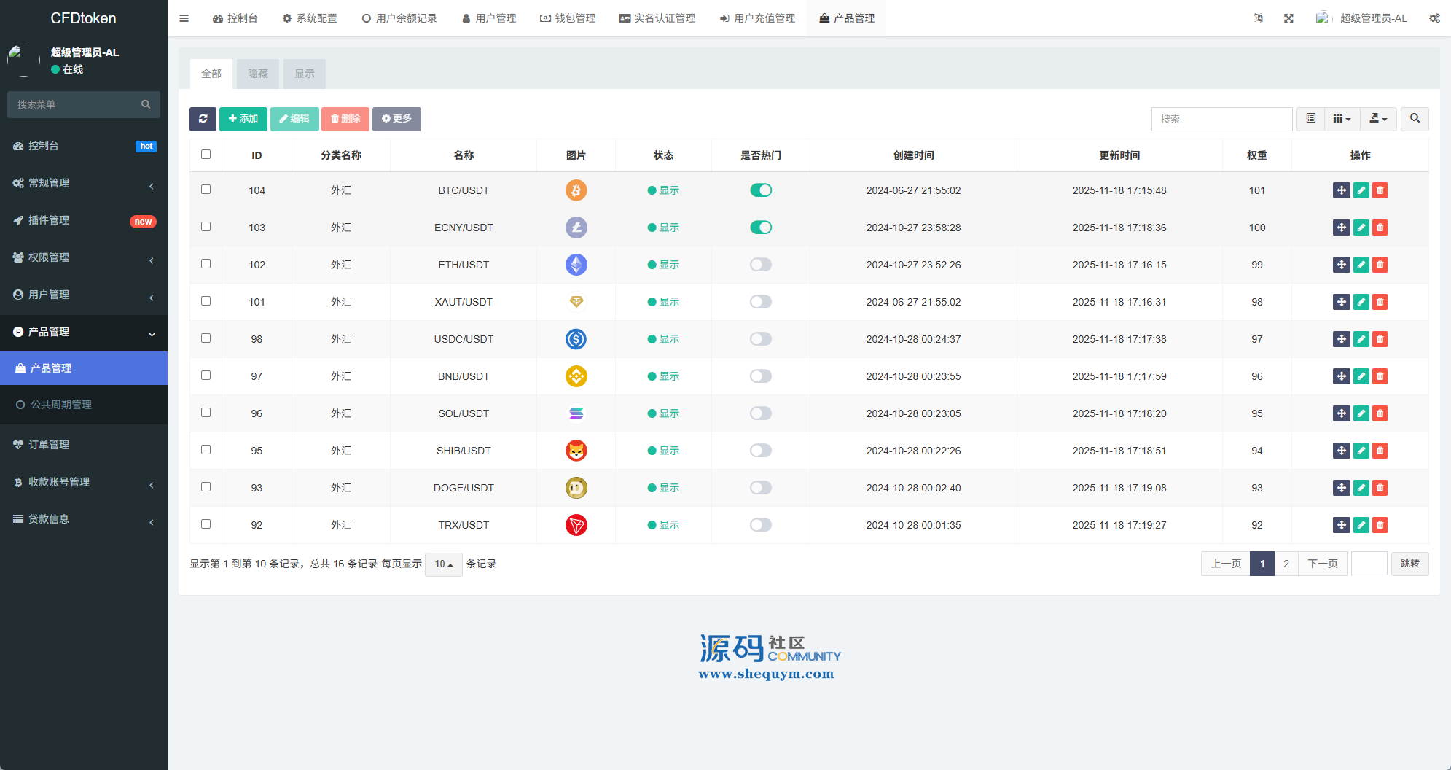Click drag-move icon for TRX/USDT row
Image resolution: width=1451 pixels, height=770 pixels.
coord(1341,525)
